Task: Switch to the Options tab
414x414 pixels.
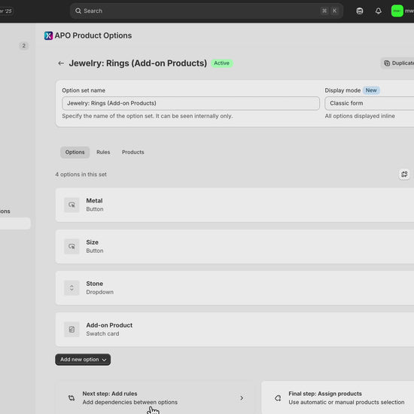Action: click(75, 152)
